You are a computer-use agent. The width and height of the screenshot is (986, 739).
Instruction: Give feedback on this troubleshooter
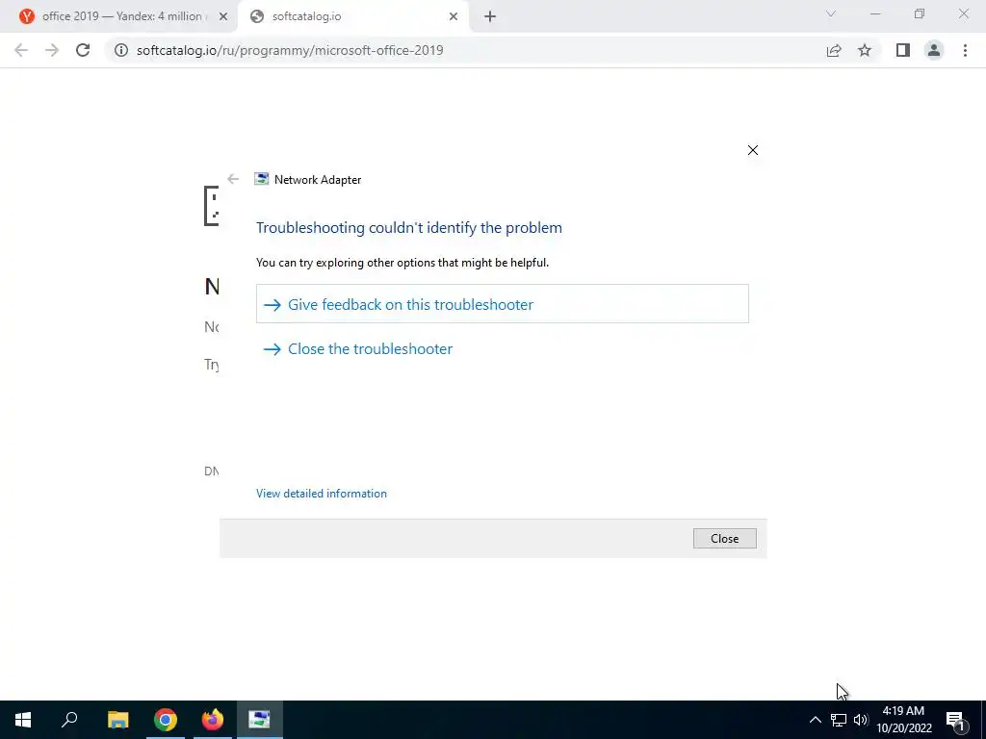tap(503, 304)
